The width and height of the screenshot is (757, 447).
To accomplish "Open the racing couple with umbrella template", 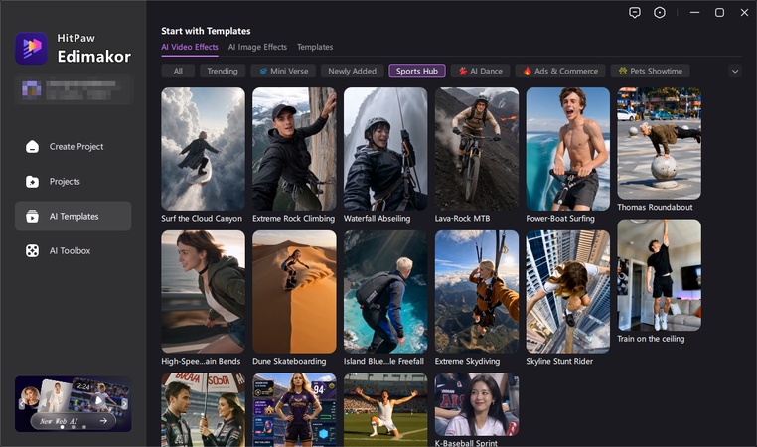I will click(204, 410).
